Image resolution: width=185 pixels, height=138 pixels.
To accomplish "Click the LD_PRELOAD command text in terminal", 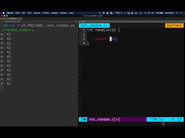I will click(48, 25).
